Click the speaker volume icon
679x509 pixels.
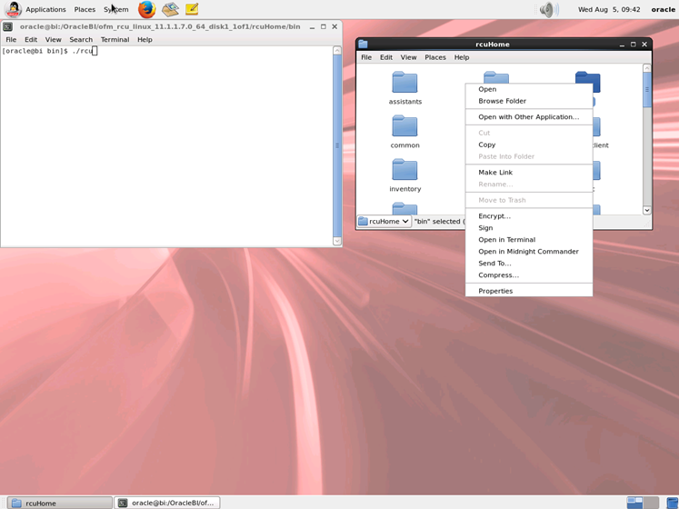click(x=549, y=9)
